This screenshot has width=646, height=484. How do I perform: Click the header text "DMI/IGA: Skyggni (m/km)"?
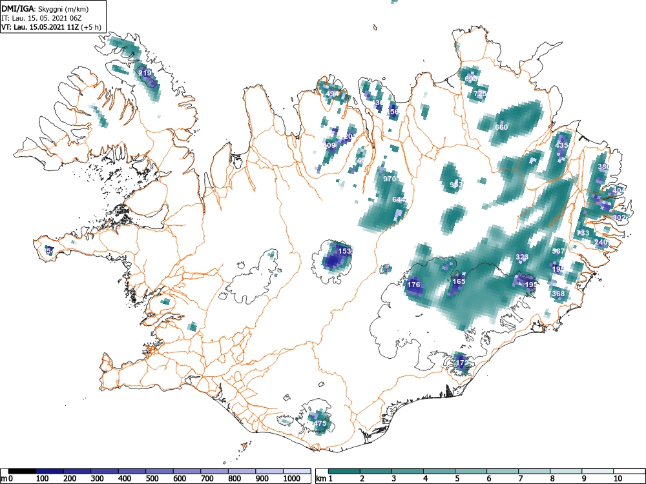(45, 8)
